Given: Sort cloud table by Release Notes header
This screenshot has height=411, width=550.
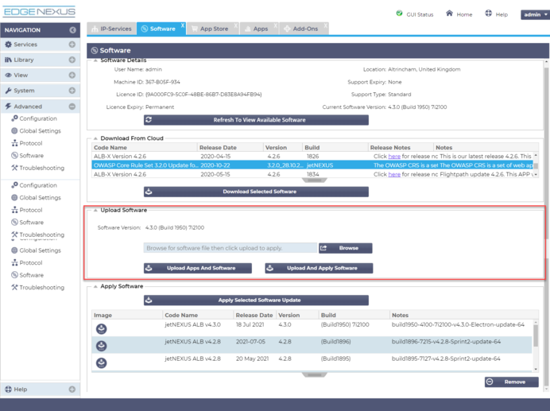Looking at the screenshot, I should [401, 147].
